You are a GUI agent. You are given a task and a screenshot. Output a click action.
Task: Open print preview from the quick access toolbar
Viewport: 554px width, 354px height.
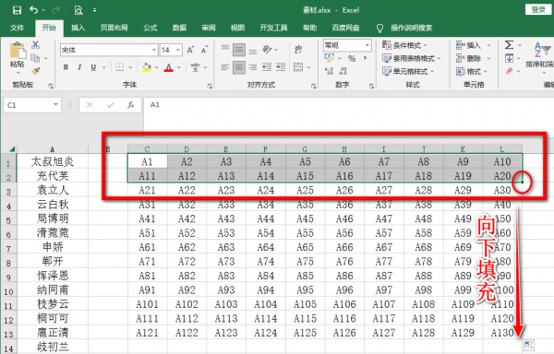point(78,10)
